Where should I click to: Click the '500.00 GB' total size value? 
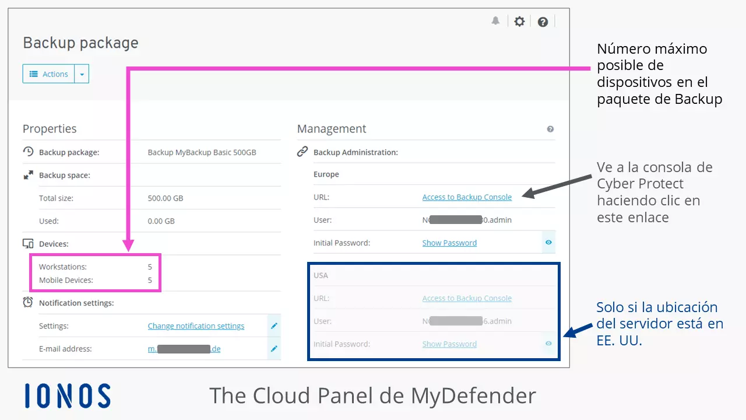tap(166, 198)
